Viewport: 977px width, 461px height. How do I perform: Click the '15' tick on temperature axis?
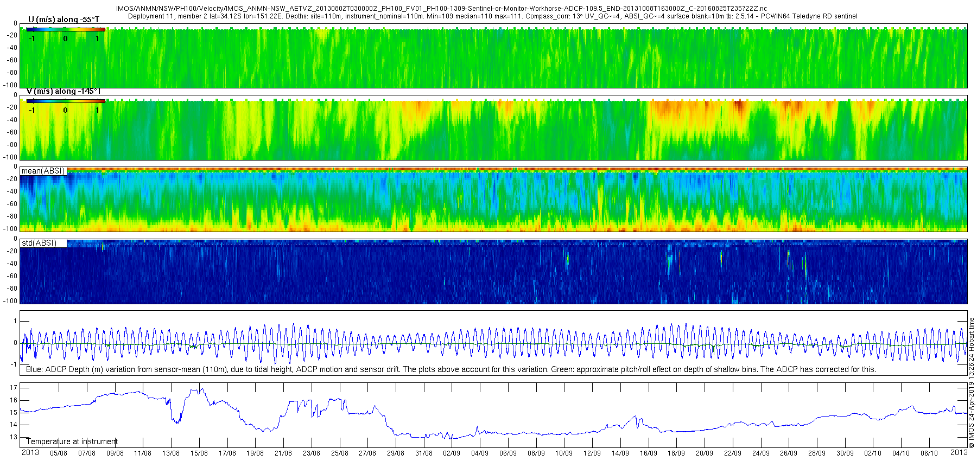14,413
